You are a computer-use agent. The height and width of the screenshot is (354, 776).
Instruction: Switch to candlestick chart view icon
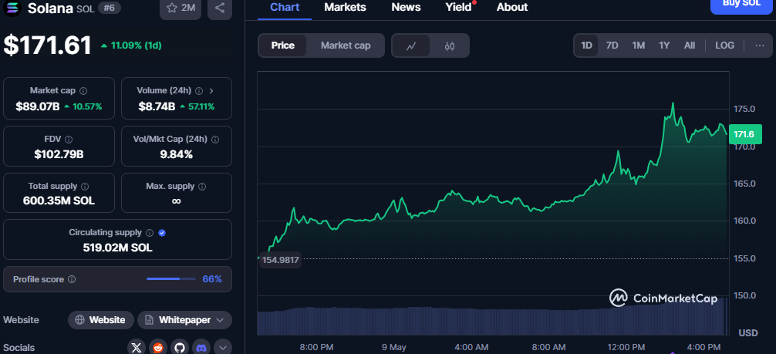(450, 46)
